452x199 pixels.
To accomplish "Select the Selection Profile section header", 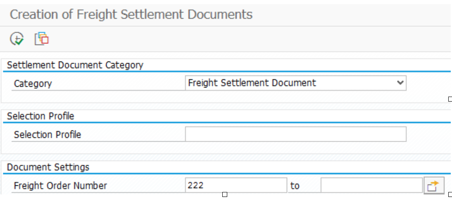I will pyautogui.click(x=40, y=116).
